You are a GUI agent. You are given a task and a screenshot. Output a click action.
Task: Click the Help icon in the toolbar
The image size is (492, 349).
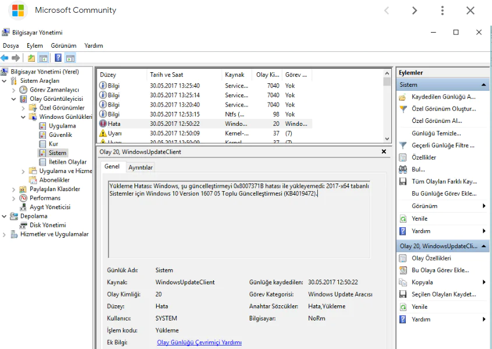[57, 58]
